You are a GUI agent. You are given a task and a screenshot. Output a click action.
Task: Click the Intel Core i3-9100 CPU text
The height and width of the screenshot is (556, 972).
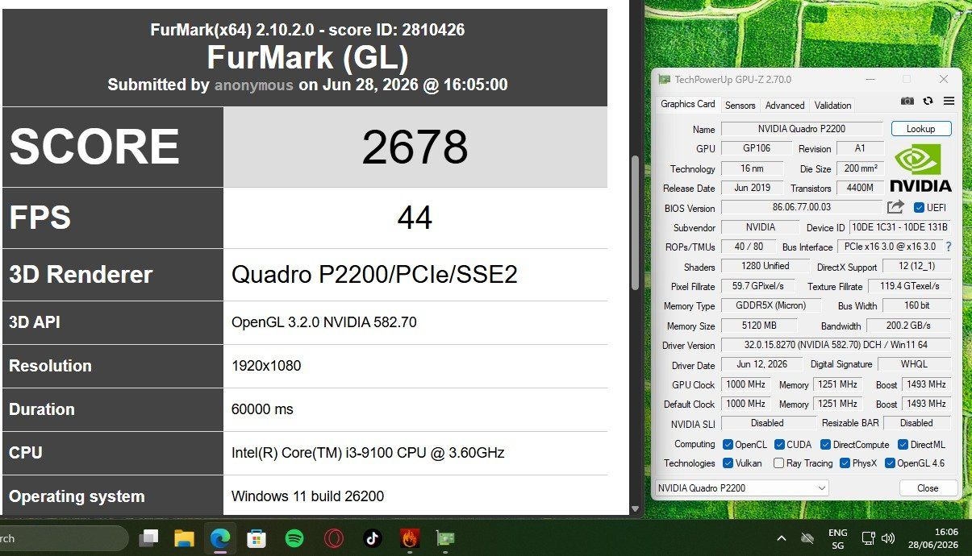pos(368,453)
